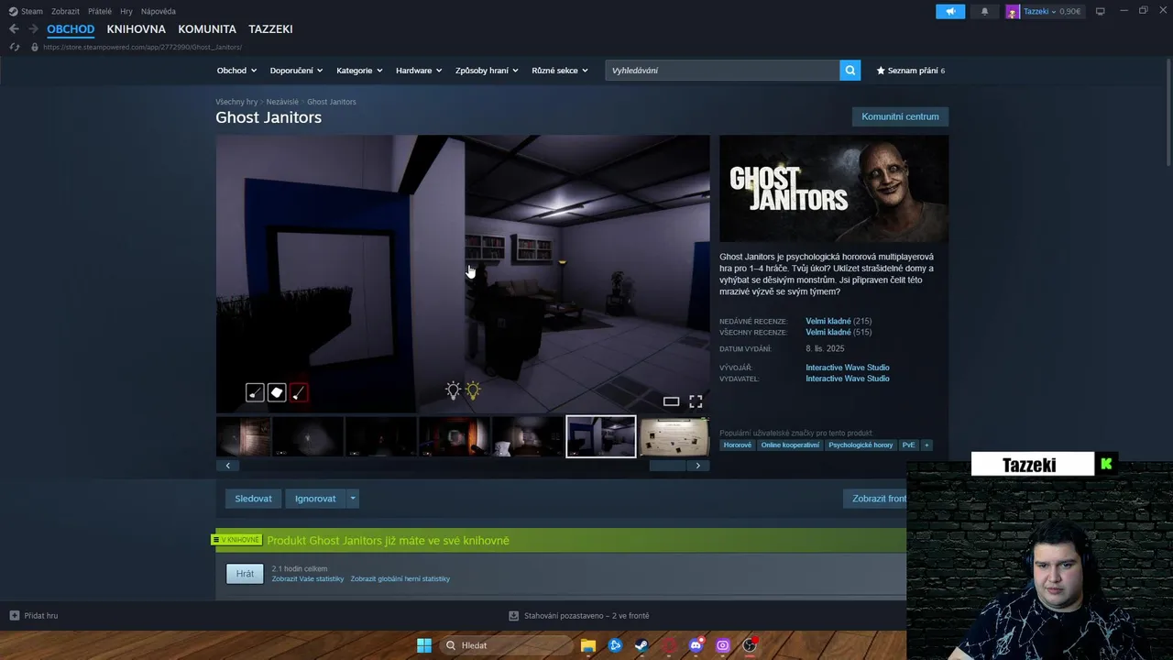Viewport: 1173px width, 660px height.
Task: Open the screenshot in fullscreen
Action: click(696, 401)
